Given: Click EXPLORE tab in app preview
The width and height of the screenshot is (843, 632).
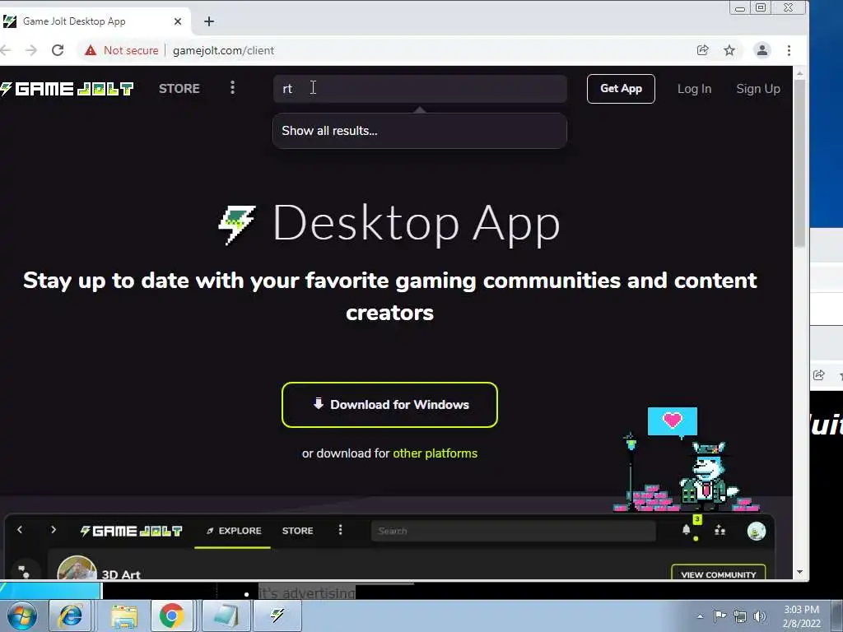Looking at the screenshot, I should 233,531.
